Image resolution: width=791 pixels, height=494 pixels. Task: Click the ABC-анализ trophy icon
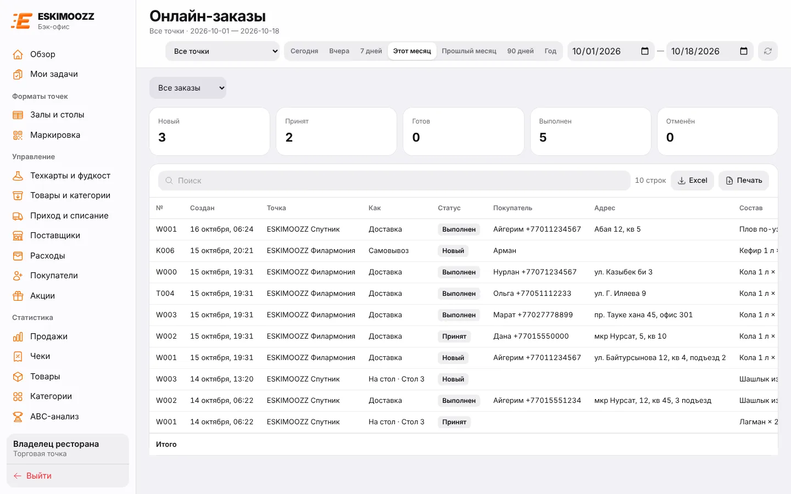pos(18,417)
